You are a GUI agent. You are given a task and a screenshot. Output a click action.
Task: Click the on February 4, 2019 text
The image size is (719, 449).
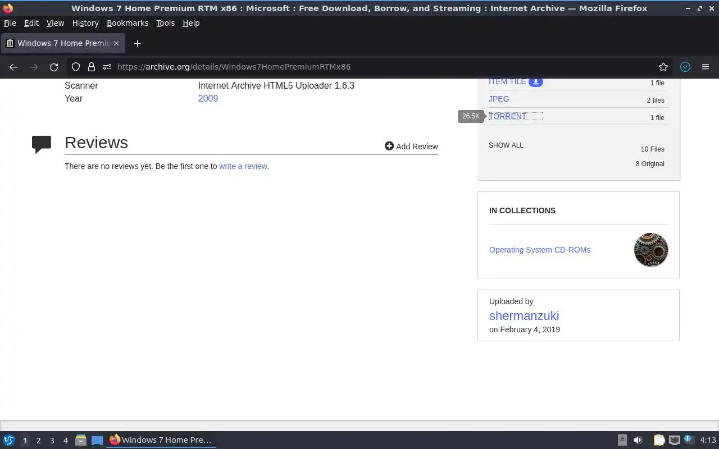coord(525,329)
